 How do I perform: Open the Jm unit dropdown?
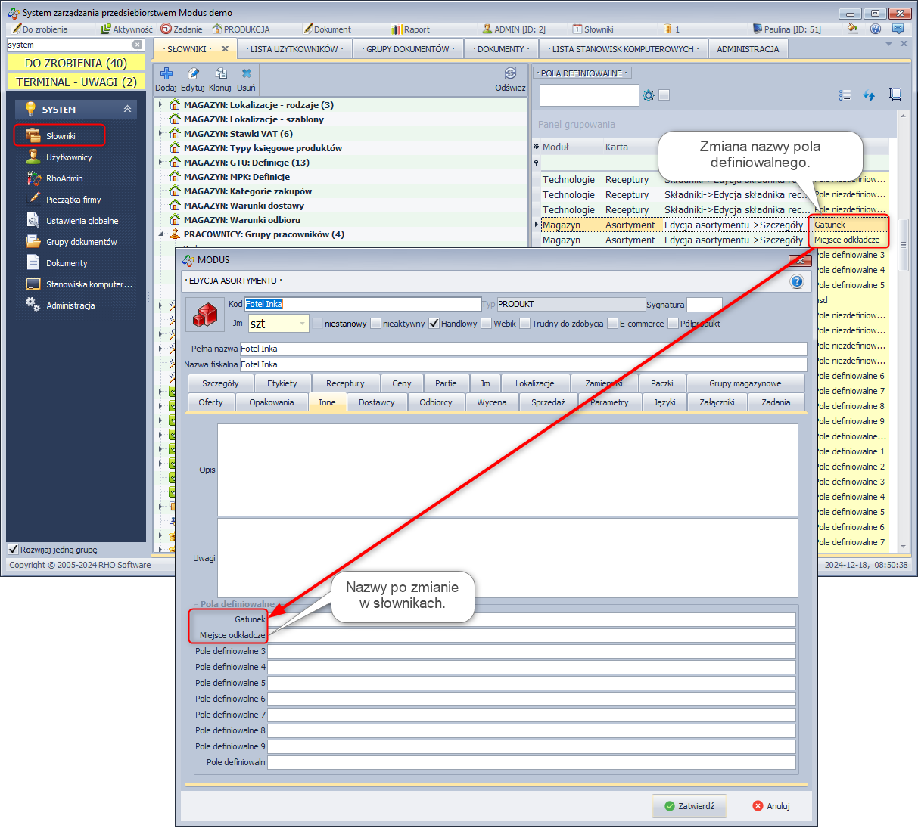(303, 324)
